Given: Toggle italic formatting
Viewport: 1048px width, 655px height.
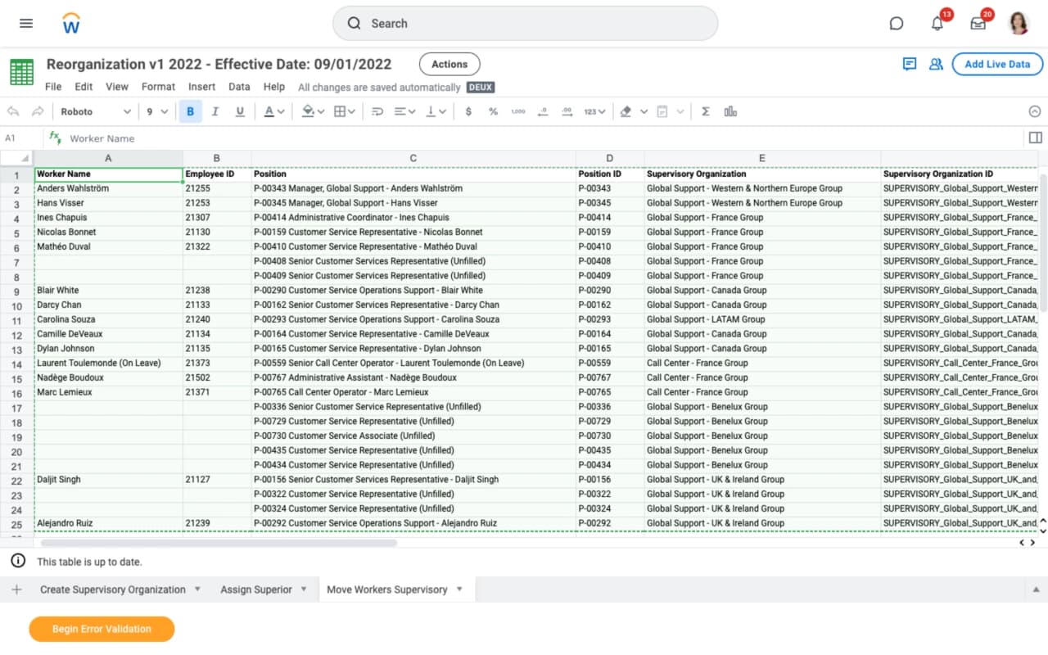Looking at the screenshot, I should [215, 111].
